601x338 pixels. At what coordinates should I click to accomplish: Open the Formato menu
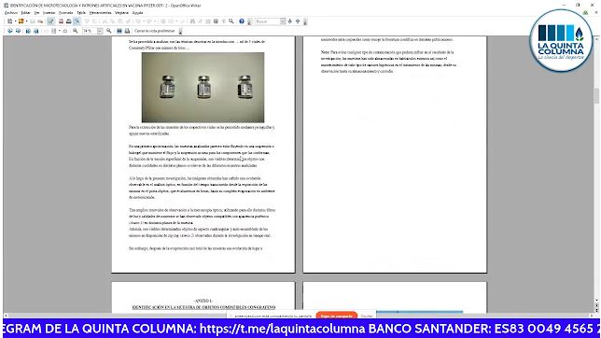(66, 13)
